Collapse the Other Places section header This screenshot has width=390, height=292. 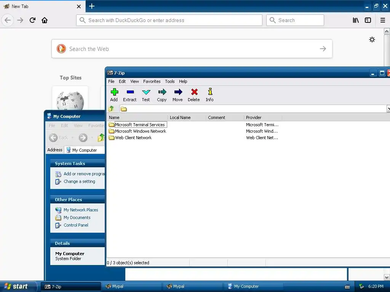[x=77, y=200]
